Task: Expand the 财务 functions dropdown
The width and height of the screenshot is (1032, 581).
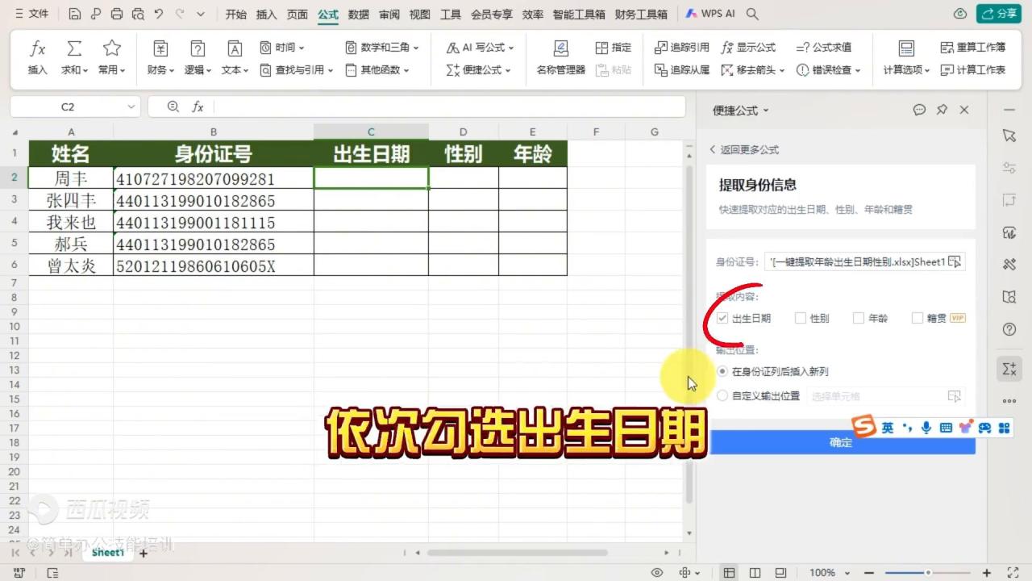Action: 160,70
